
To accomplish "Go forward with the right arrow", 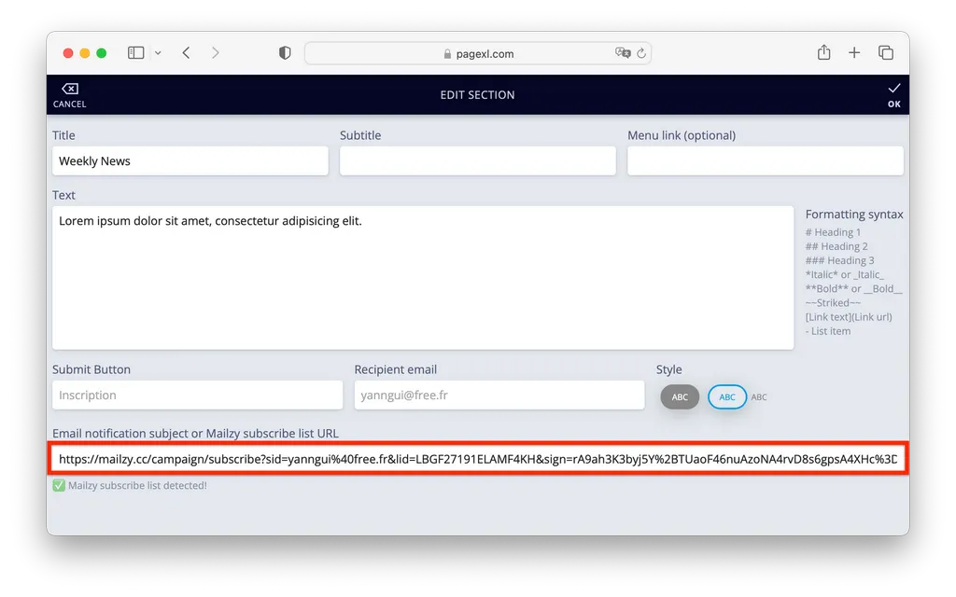I will (x=216, y=53).
